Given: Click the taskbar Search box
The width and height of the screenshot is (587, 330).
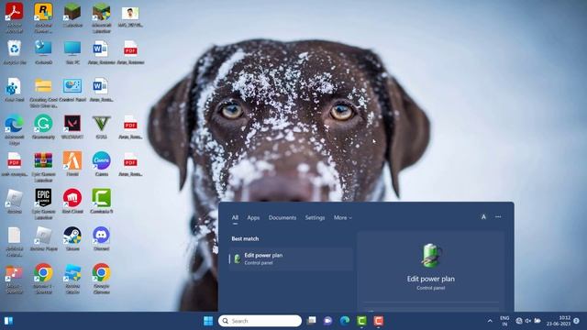Looking at the screenshot, I should click(260, 321).
